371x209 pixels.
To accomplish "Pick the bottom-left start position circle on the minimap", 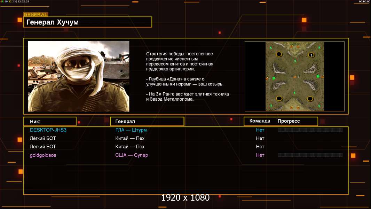I will click(279, 99).
